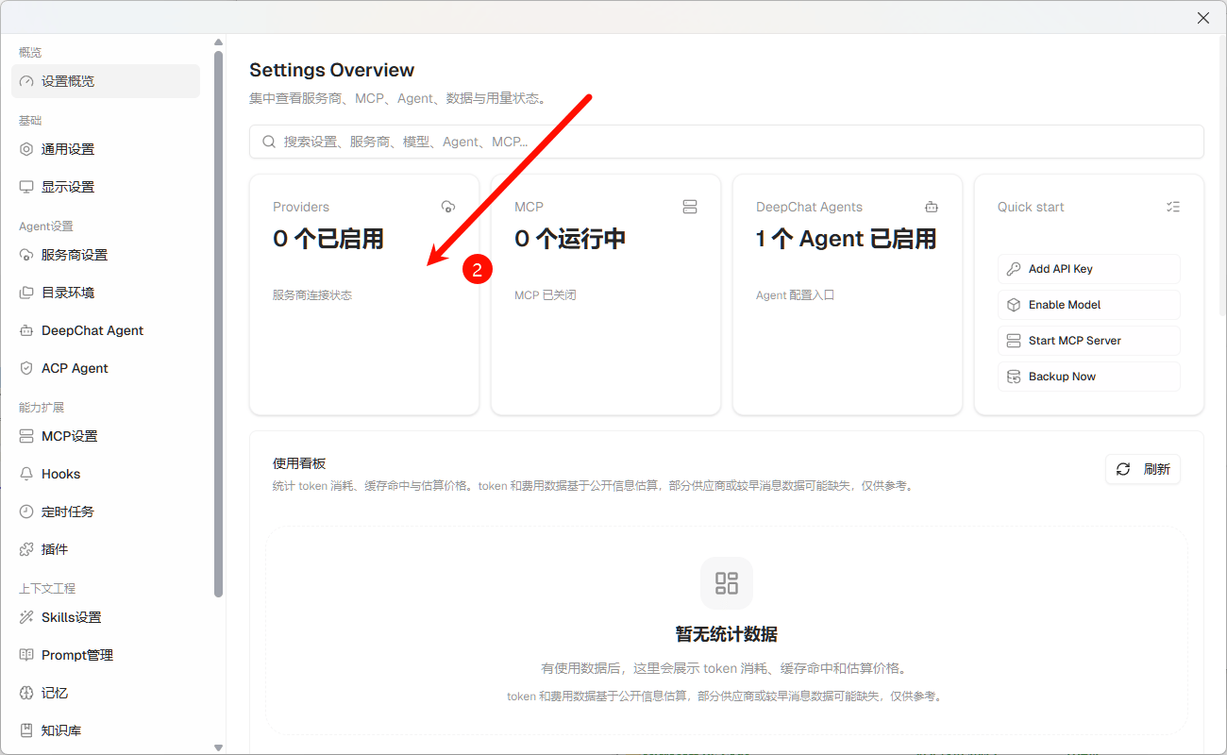Click the Providers card's 0 个已启用 heading

point(328,239)
